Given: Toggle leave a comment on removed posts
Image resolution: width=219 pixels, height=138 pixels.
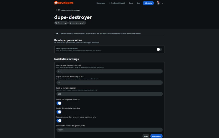Looking at the screenshot, I should coord(59,121).
